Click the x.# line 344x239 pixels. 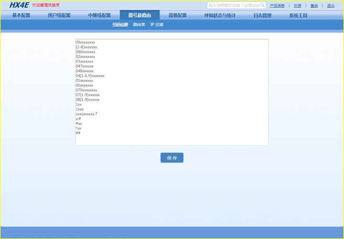(78, 119)
